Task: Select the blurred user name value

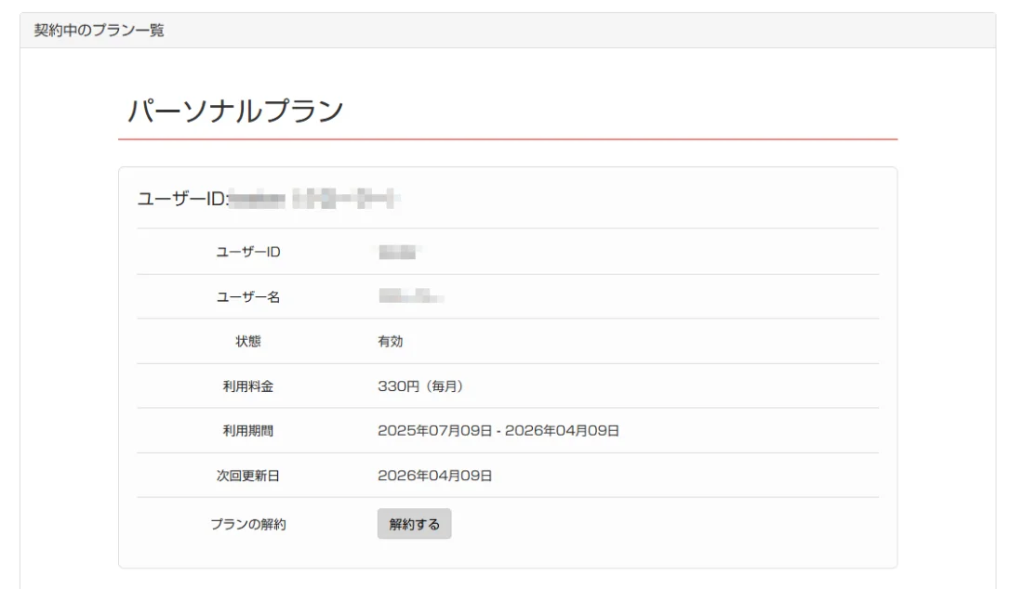Action: coord(410,297)
